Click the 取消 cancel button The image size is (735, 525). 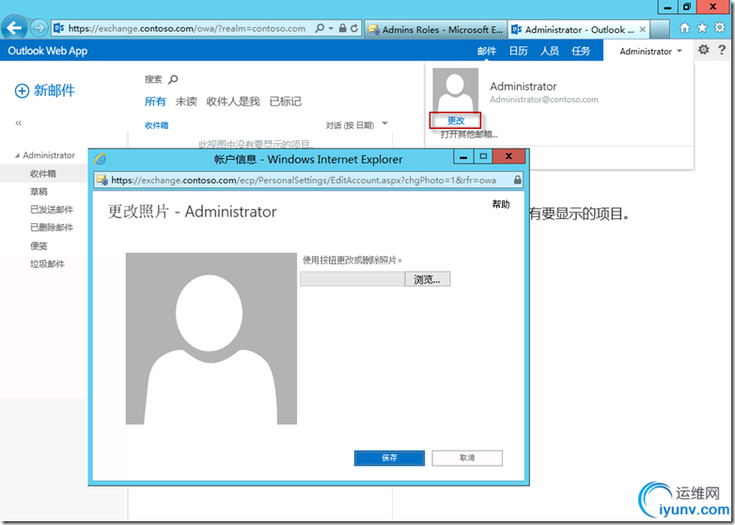point(467,458)
